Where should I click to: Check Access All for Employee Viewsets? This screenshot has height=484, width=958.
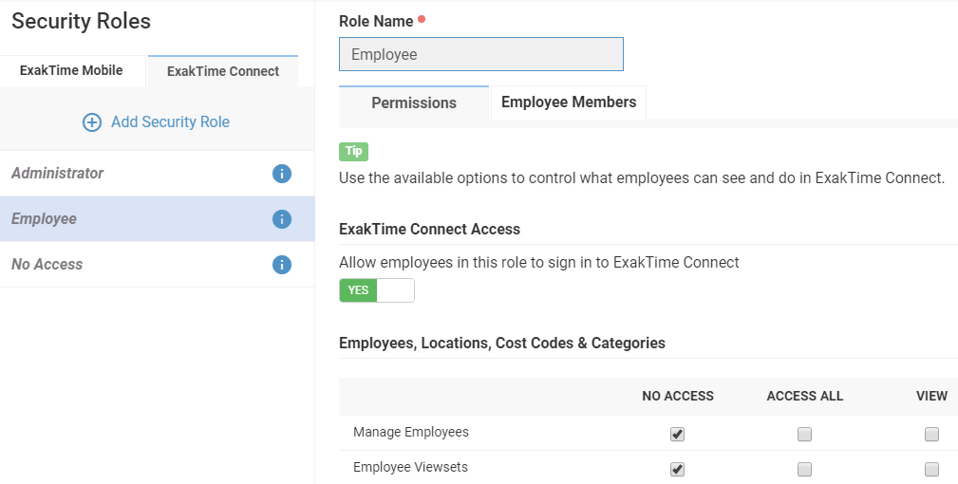point(804,470)
